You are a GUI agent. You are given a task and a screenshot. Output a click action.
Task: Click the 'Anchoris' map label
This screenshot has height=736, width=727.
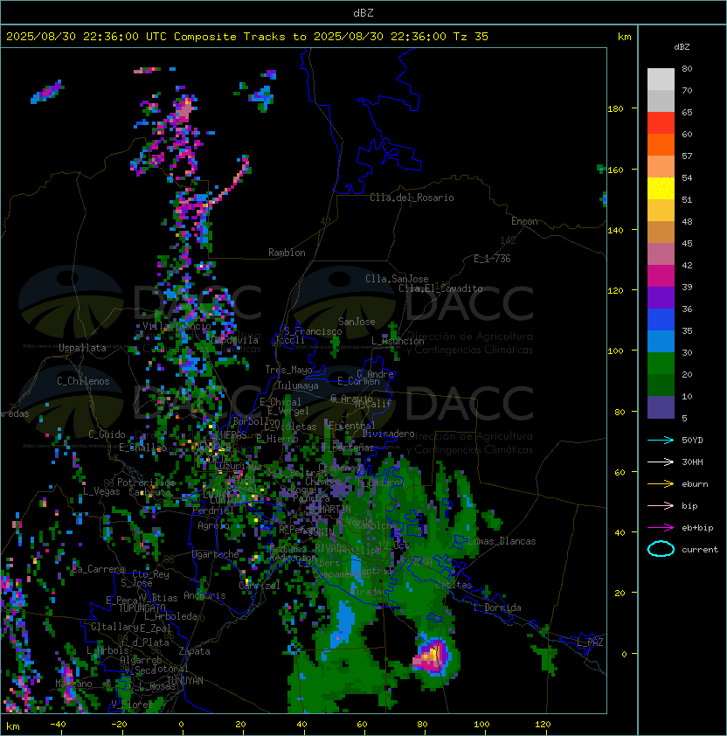[204, 595]
